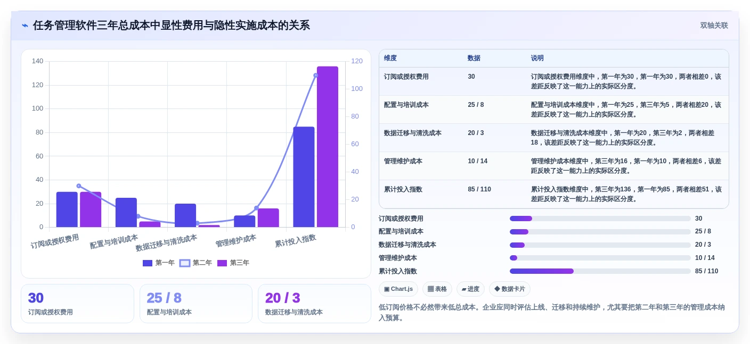Screen dimensions: 750x344
Task: Select the 数据卡片 tag chip
Action: coord(510,289)
